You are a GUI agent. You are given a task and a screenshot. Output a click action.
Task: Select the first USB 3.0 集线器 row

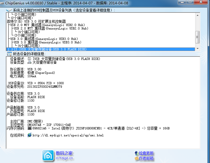(44, 39)
